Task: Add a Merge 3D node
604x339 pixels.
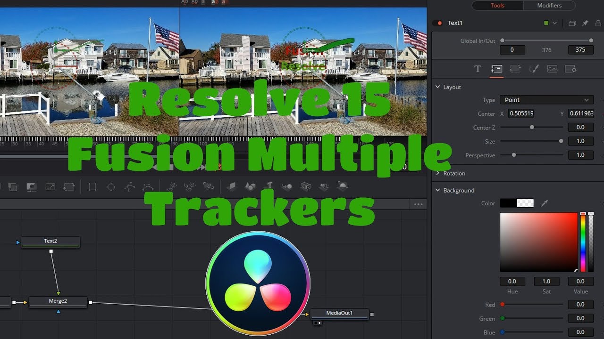Action: click(x=287, y=187)
